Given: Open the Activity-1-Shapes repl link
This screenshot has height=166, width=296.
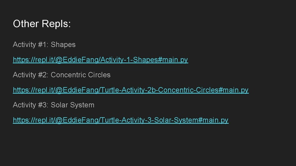Looking at the screenshot, I should pyautogui.click(x=100, y=60).
